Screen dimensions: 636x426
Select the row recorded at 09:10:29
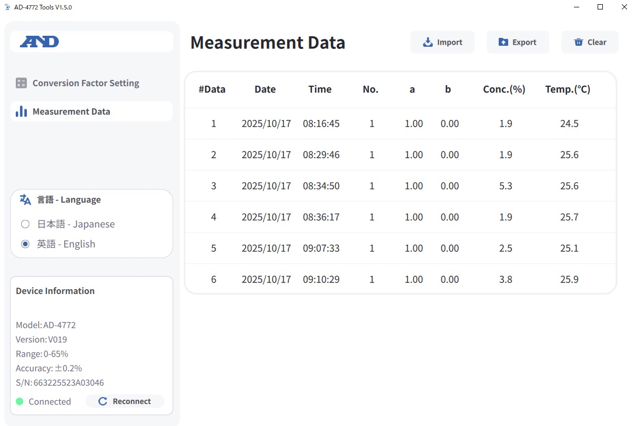tap(400, 279)
